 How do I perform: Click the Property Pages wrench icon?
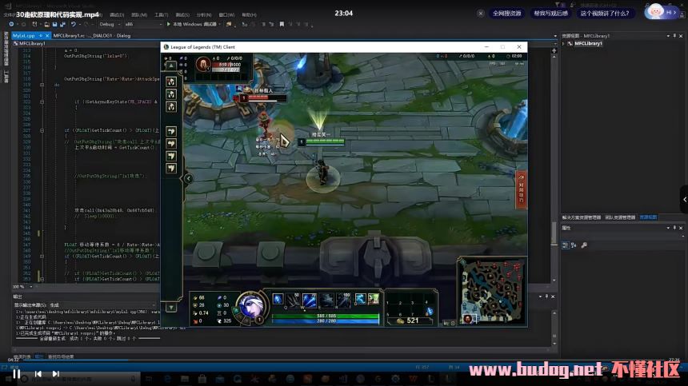[x=584, y=245]
